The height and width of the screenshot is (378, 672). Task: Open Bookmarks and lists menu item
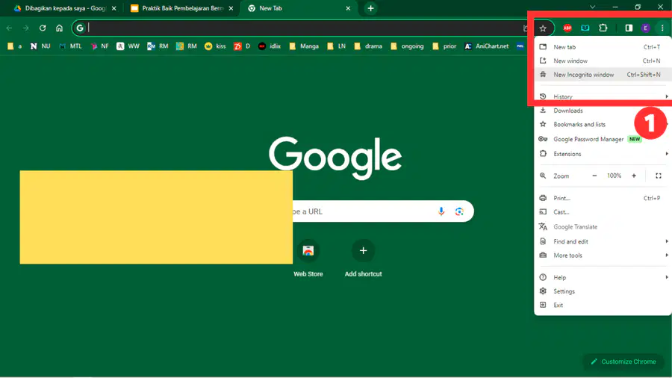(603, 124)
